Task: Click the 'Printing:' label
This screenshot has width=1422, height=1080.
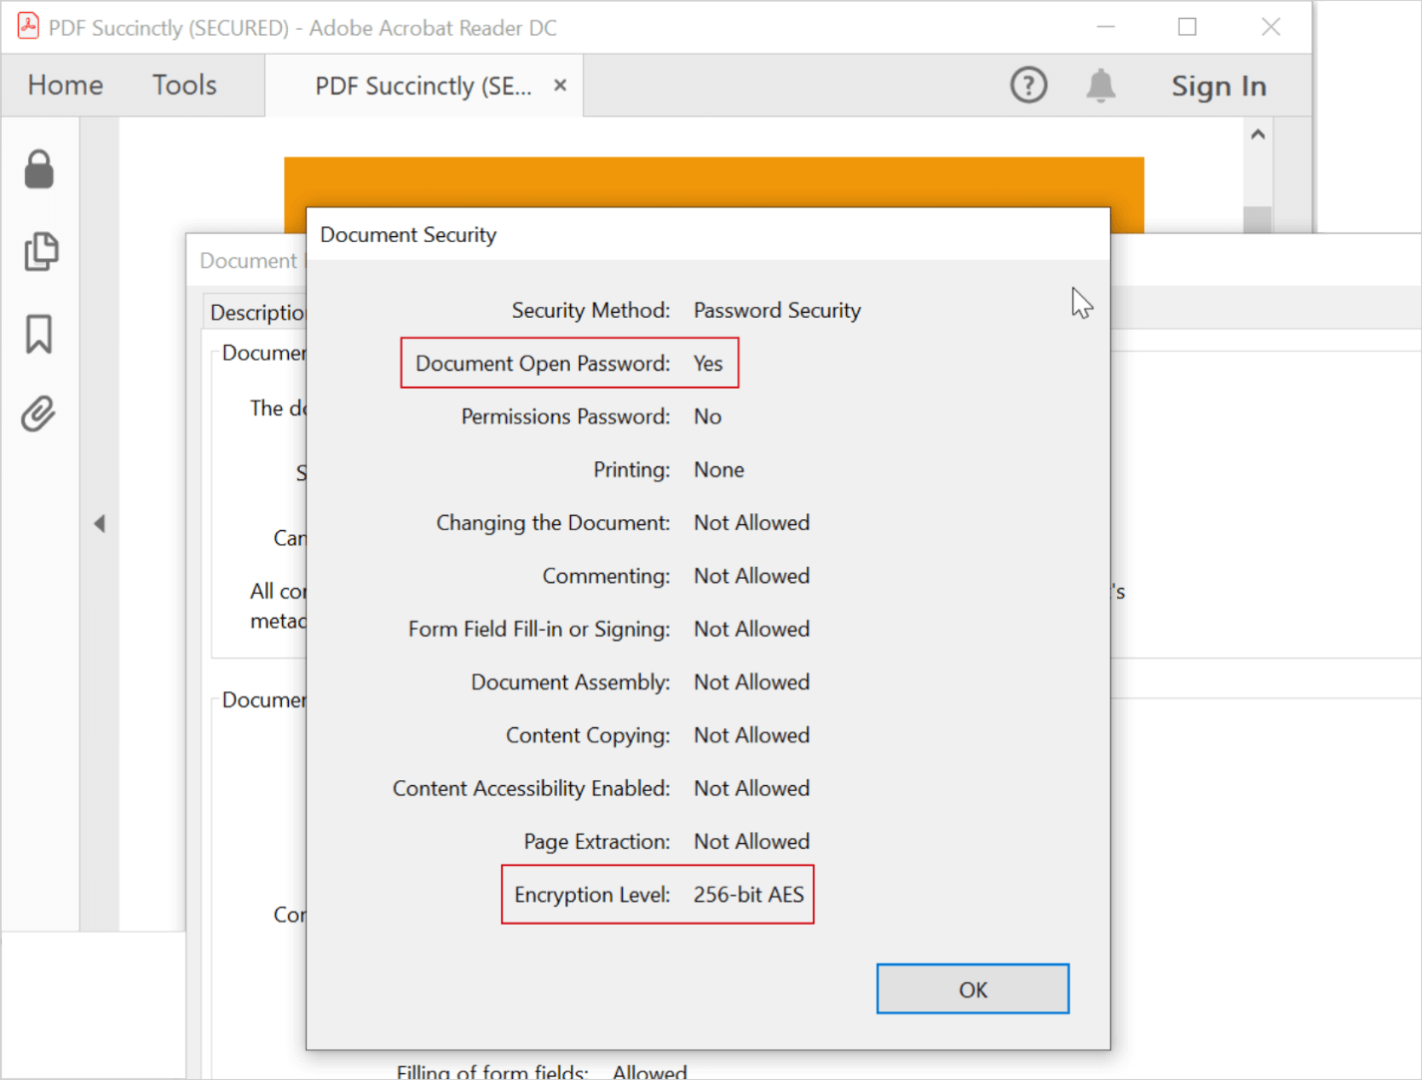Action: point(632,469)
